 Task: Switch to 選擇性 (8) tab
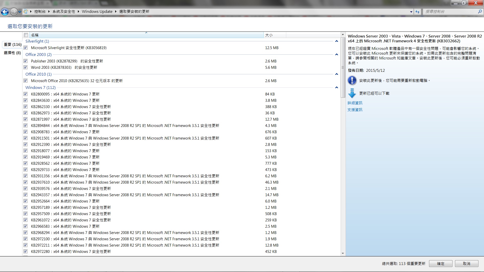coord(12,53)
